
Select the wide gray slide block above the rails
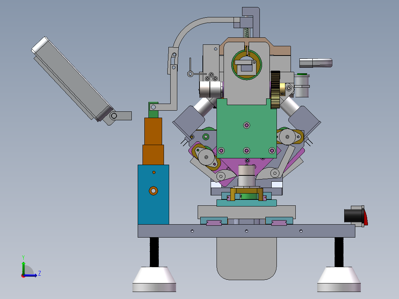coord(247,212)
